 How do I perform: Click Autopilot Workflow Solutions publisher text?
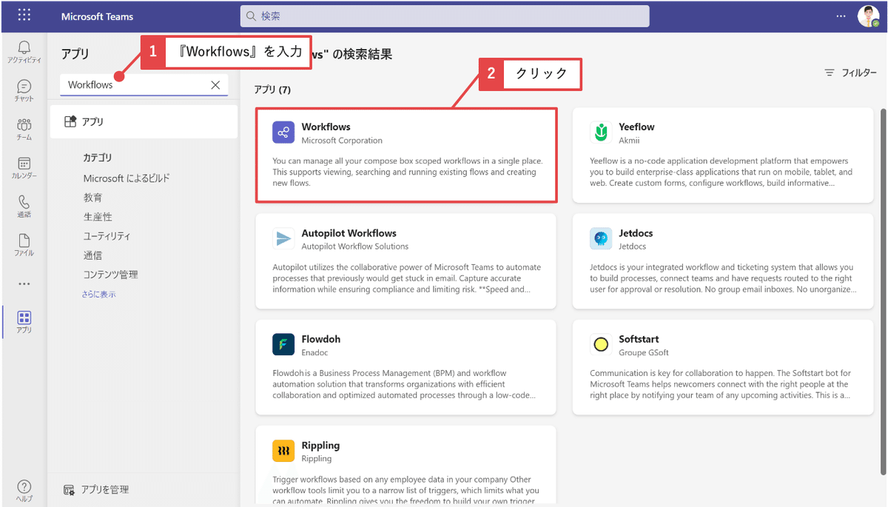click(x=354, y=246)
